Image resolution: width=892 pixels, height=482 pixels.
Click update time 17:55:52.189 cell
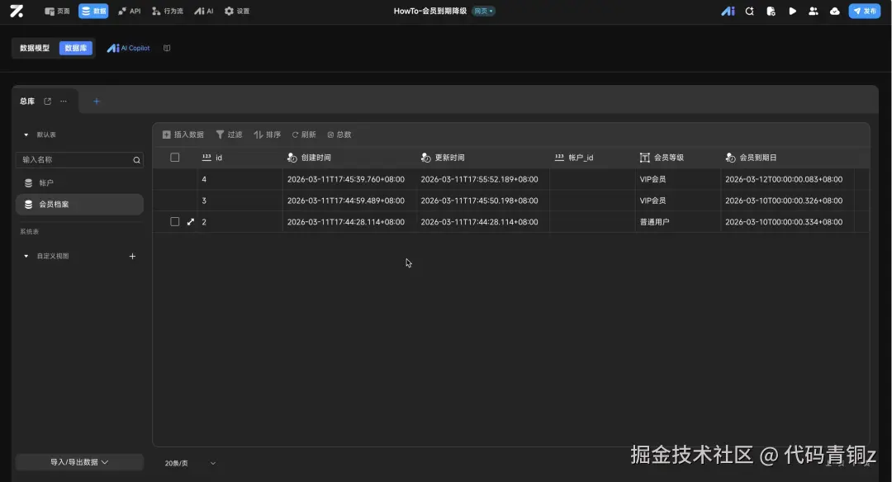pyautogui.click(x=483, y=179)
